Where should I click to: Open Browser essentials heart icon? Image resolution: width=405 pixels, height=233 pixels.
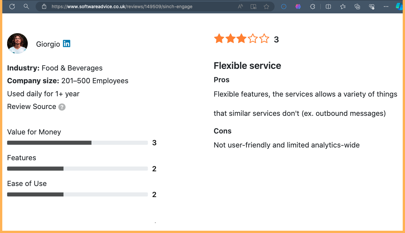pyautogui.click(x=372, y=7)
